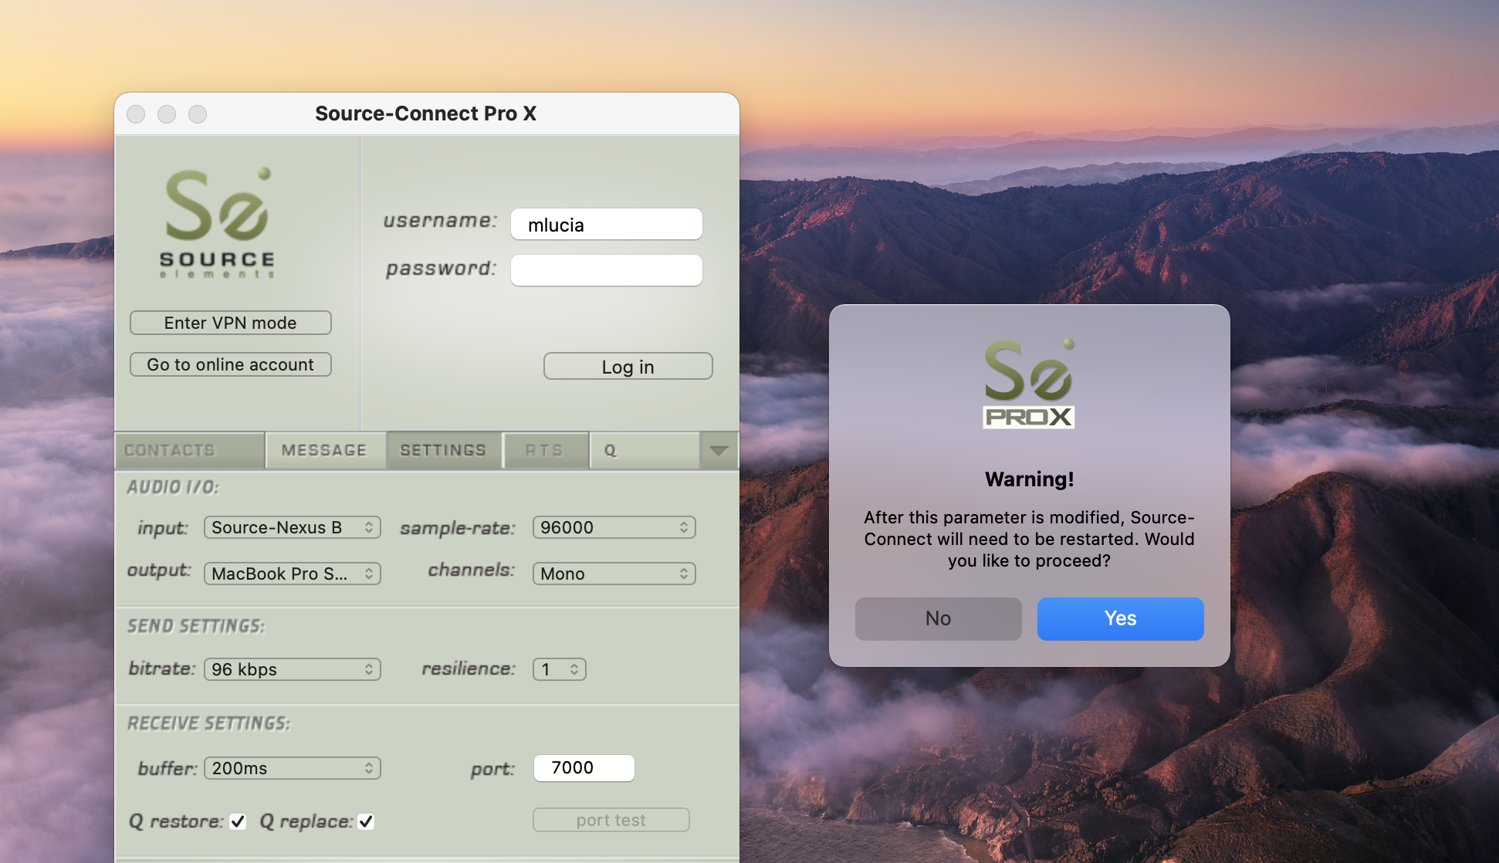1499x863 pixels.
Task: Select the Q tab
Action: (x=643, y=451)
